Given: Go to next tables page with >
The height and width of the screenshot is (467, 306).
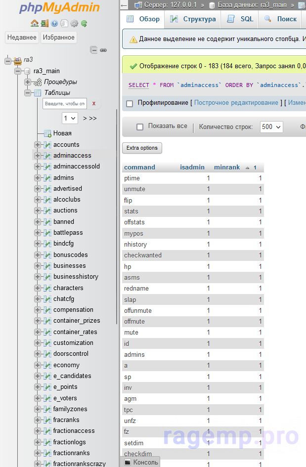Looking at the screenshot, I should point(85,119).
